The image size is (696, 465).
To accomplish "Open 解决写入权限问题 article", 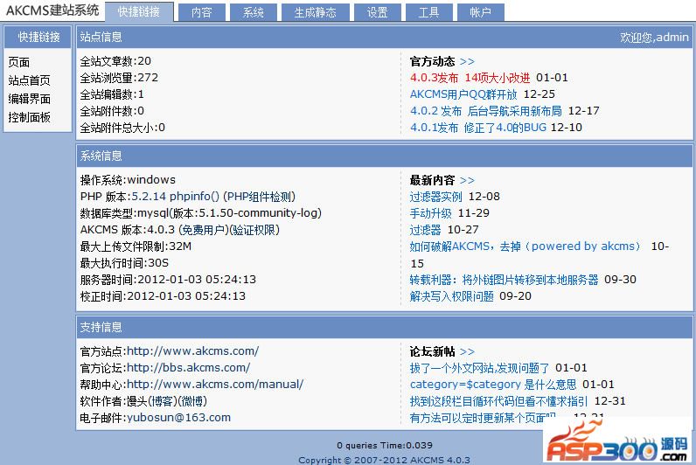I will (451, 296).
